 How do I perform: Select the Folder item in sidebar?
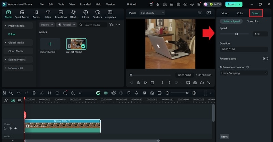pos(12,34)
